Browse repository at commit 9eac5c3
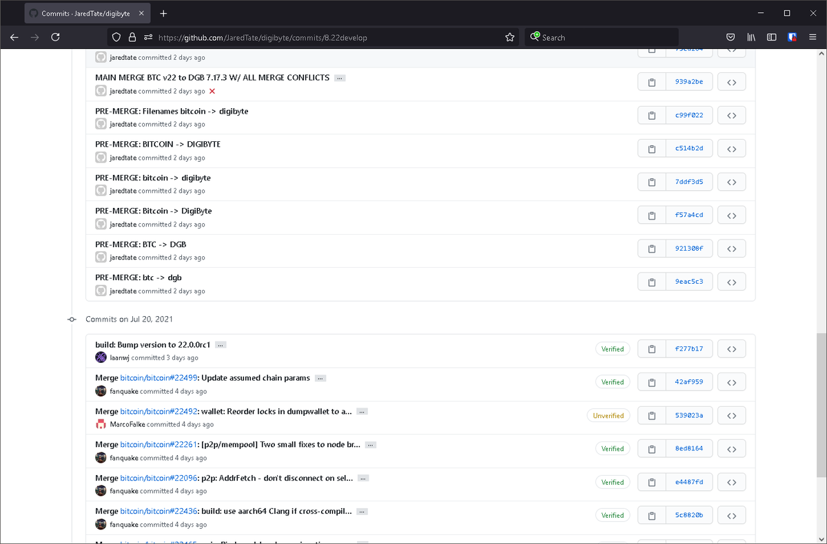 [732, 282]
